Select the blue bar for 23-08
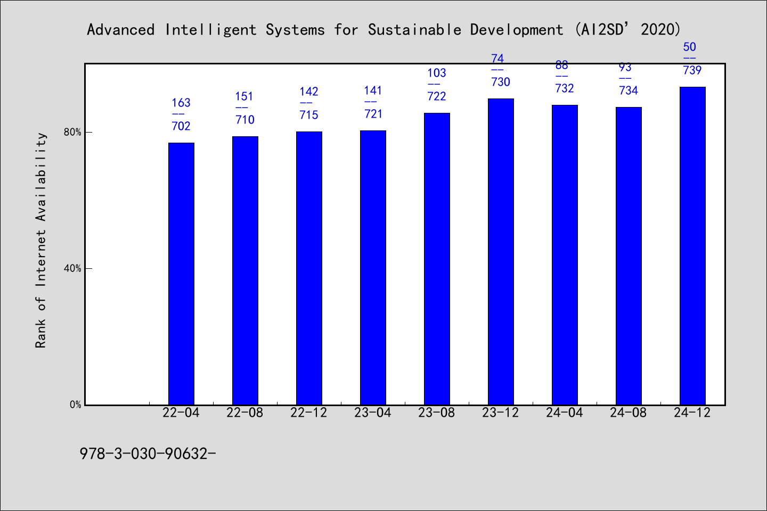Image resolution: width=767 pixels, height=511 pixels. 437,259
